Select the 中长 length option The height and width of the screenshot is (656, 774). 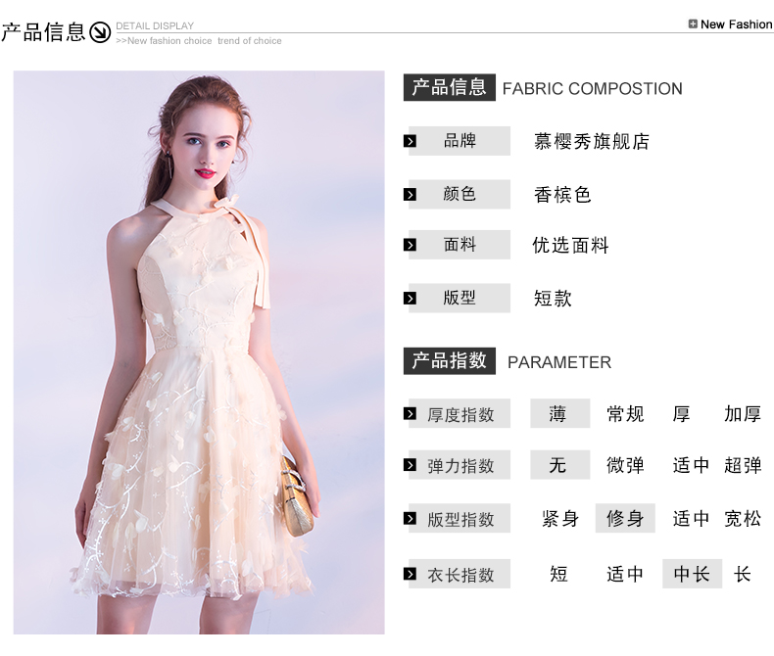692,574
